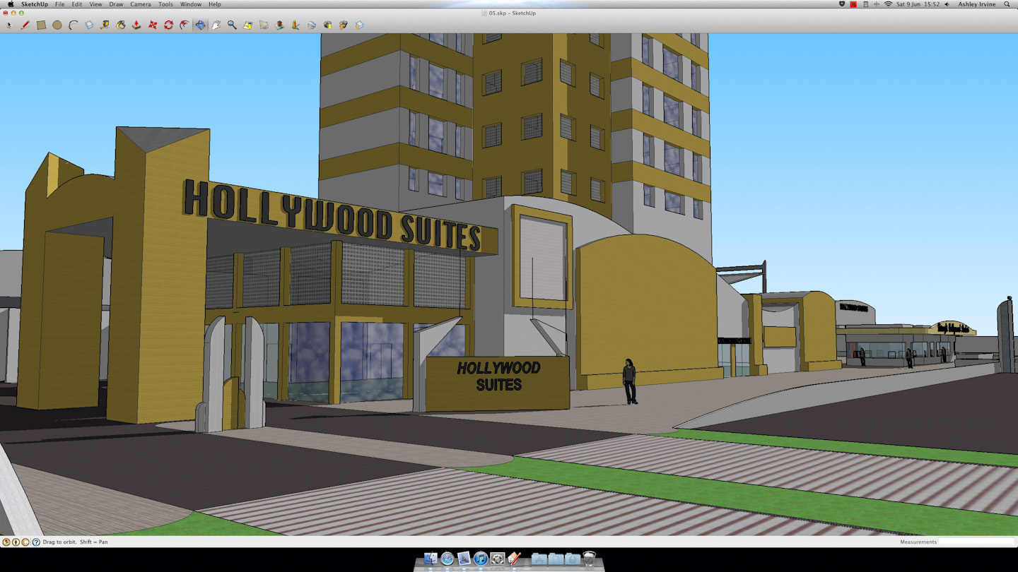Select the Offset tool
1018x572 pixels.
point(185,25)
